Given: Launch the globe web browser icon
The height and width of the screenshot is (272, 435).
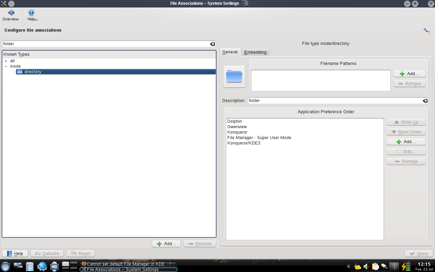Looking at the screenshot, I should click(x=42, y=266).
